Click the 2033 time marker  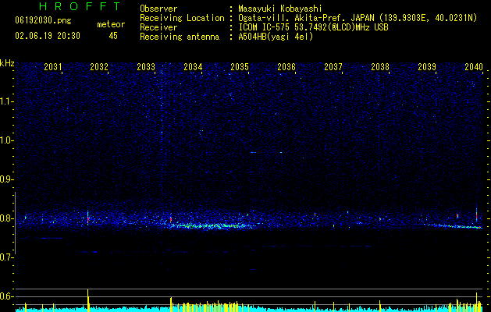coord(146,67)
